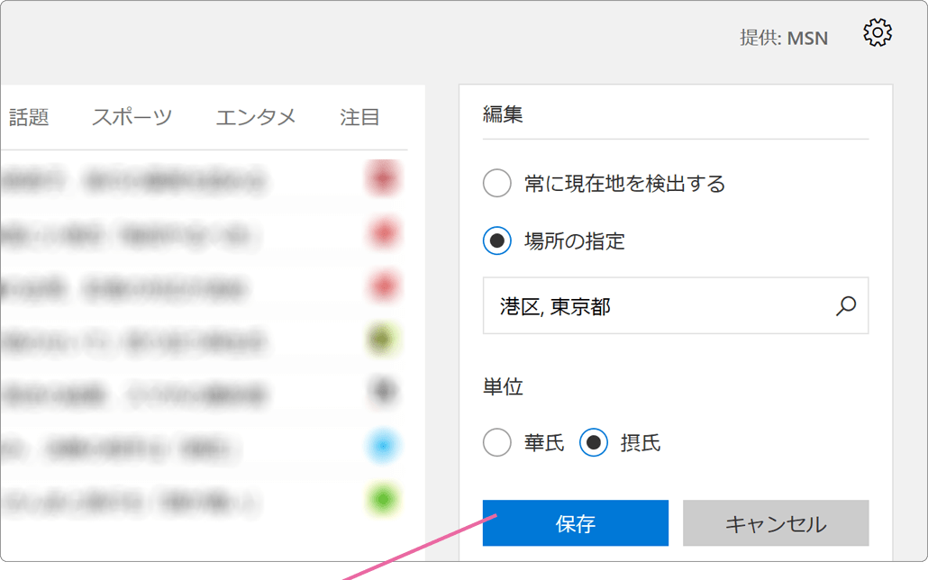Select 常に現在地を検出する radio button

497,183
